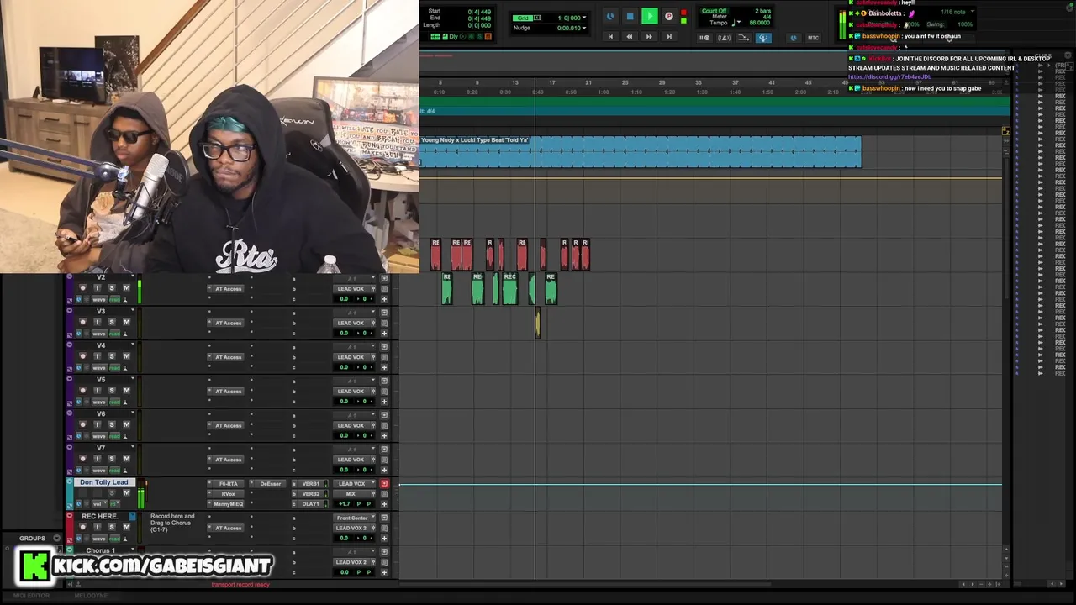Solo the V5 track
The width and height of the screenshot is (1076, 605).
coord(112,390)
